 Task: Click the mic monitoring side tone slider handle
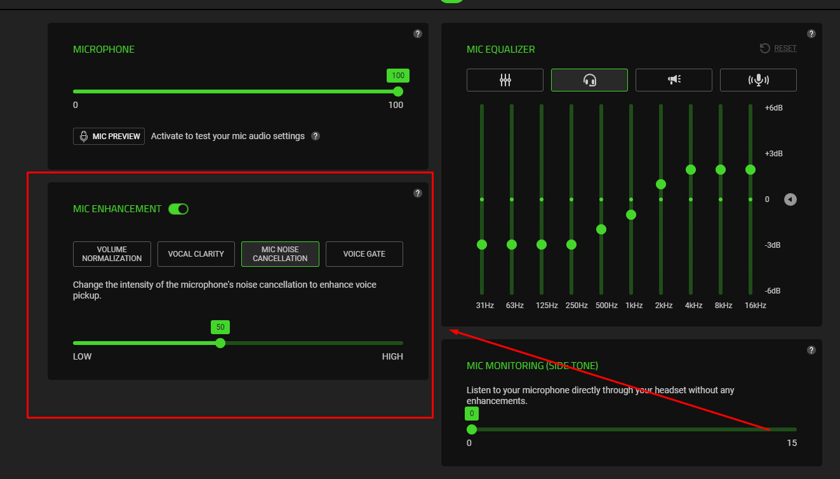472,429
